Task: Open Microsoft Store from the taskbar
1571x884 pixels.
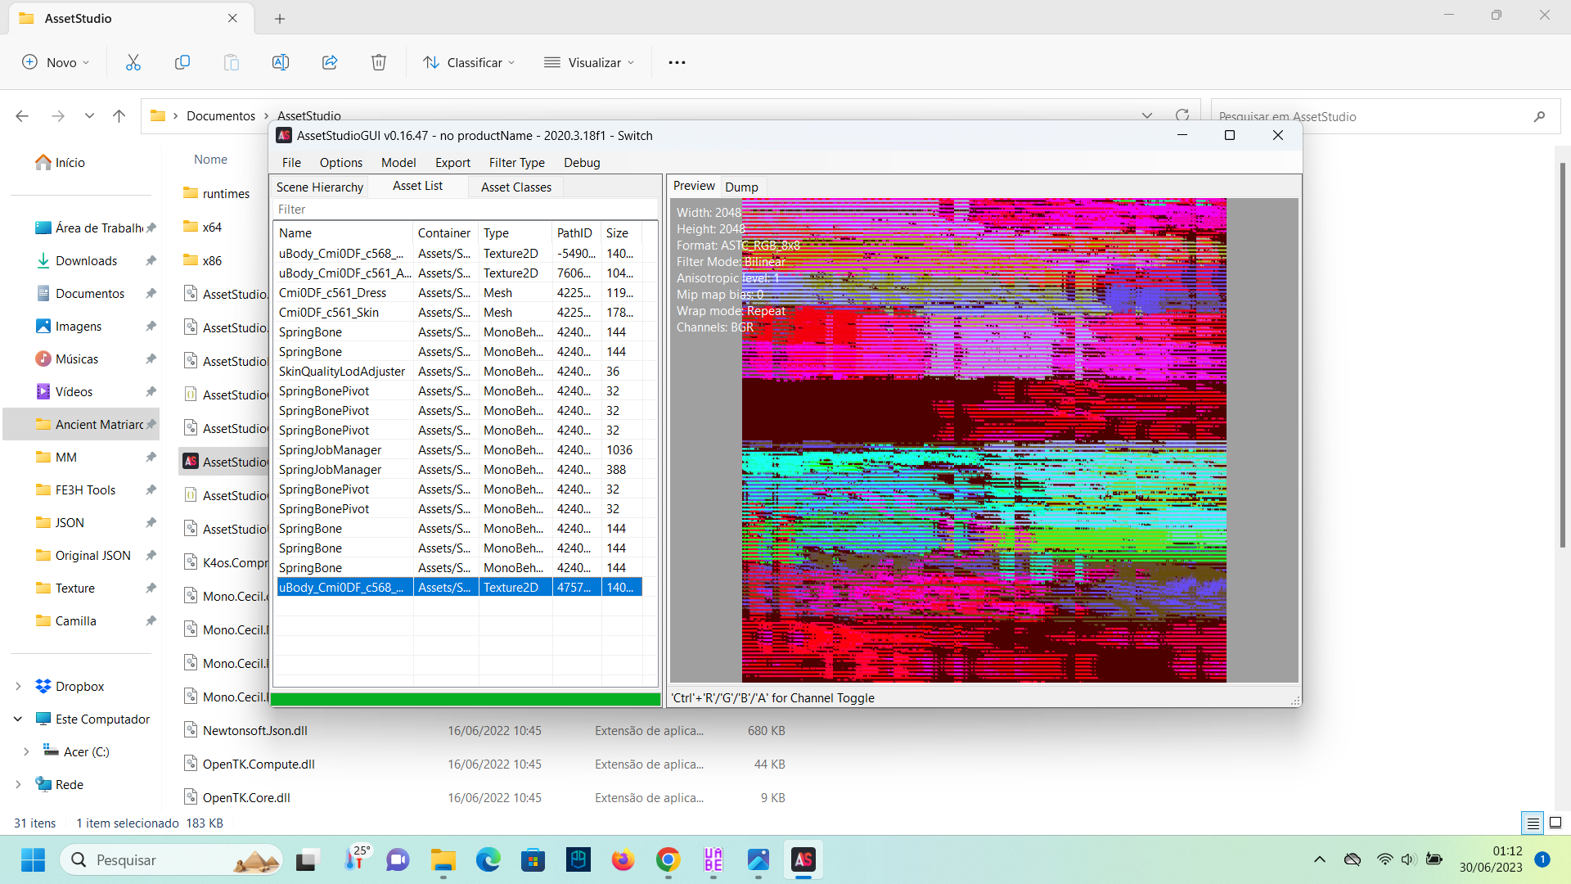Action: (x=533, y=859)
